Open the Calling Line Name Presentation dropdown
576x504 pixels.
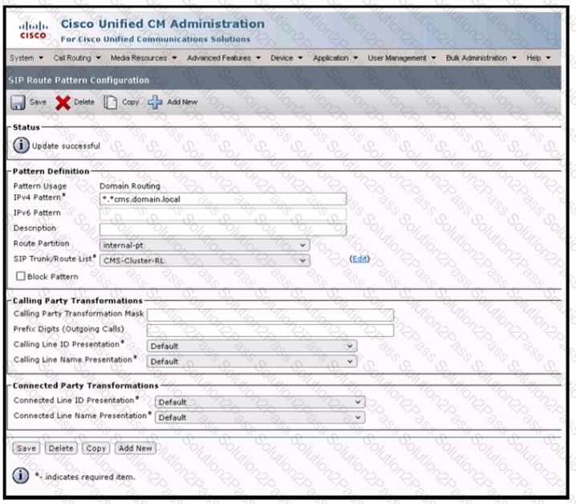252,361
